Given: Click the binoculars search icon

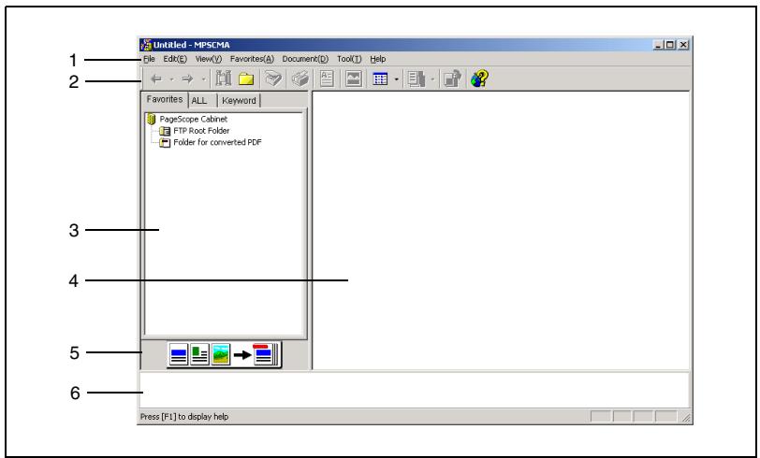Looking at the screenshot, I should coord(224,79).
